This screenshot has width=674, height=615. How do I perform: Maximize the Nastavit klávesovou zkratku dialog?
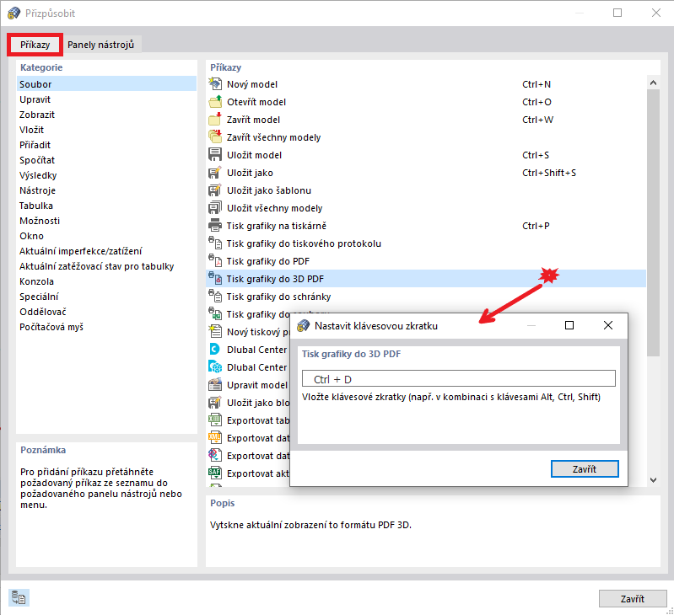(x=569, y=325)
